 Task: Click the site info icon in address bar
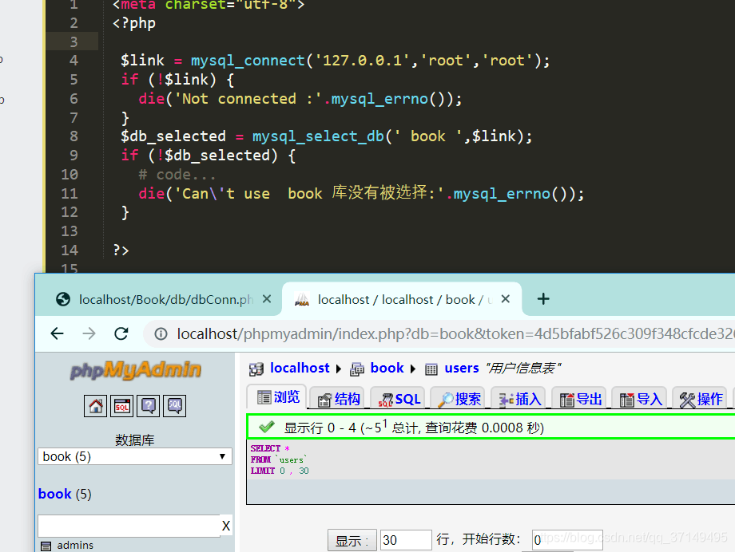(x=161, y=333)
